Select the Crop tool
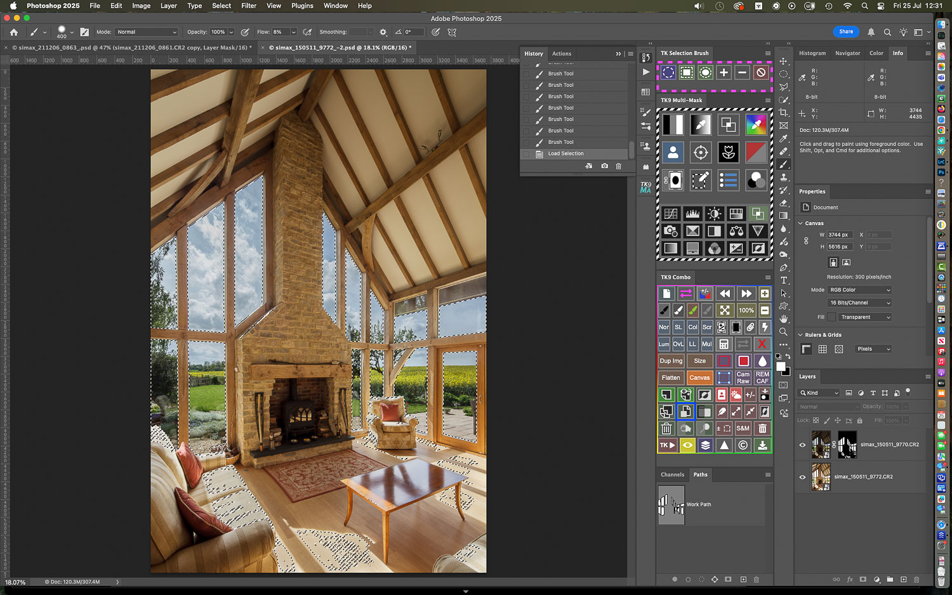This screenshot has width=952, height=595. [x=784, y=113]
